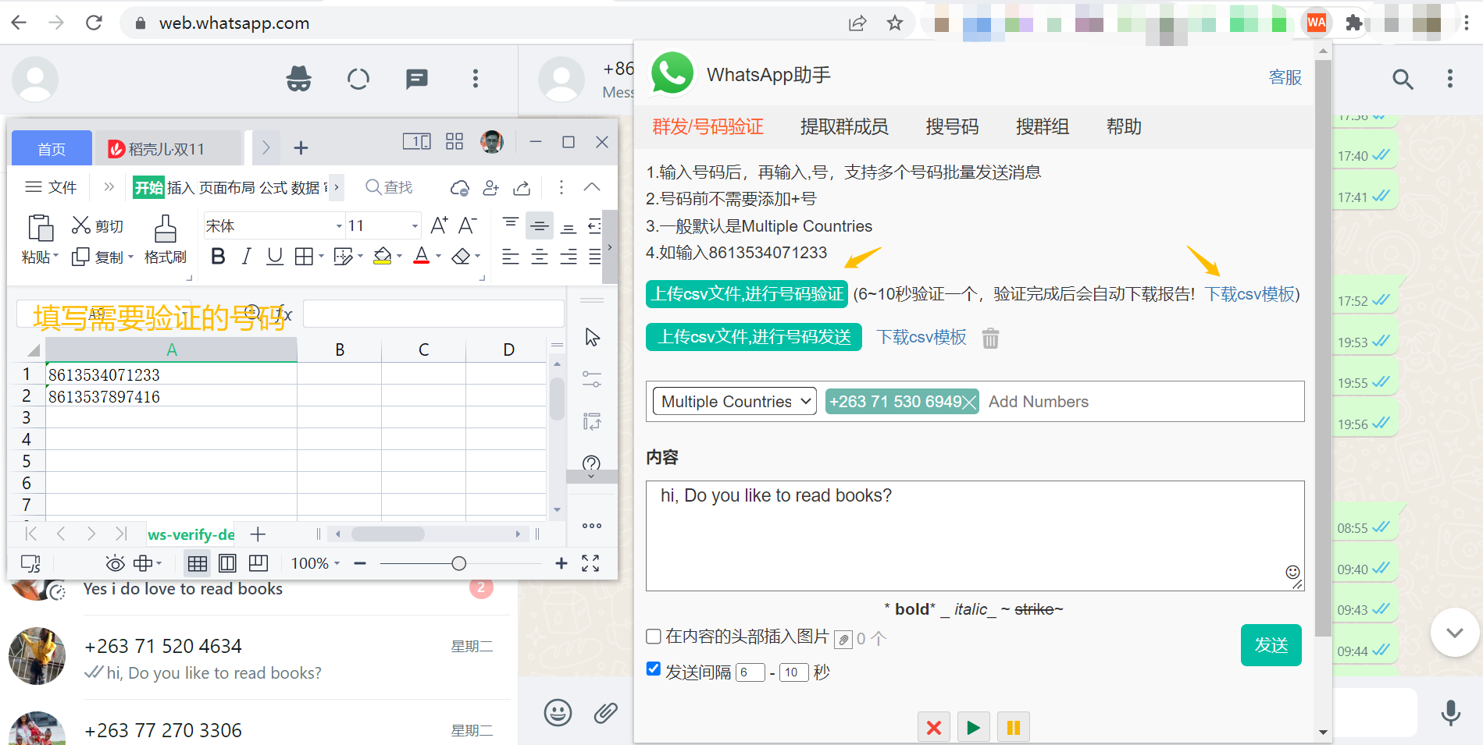Click the WhatsApp status ring icon
Image resolution: width=1483 pixels, height=745 pixels.
[x=358, y=79]
